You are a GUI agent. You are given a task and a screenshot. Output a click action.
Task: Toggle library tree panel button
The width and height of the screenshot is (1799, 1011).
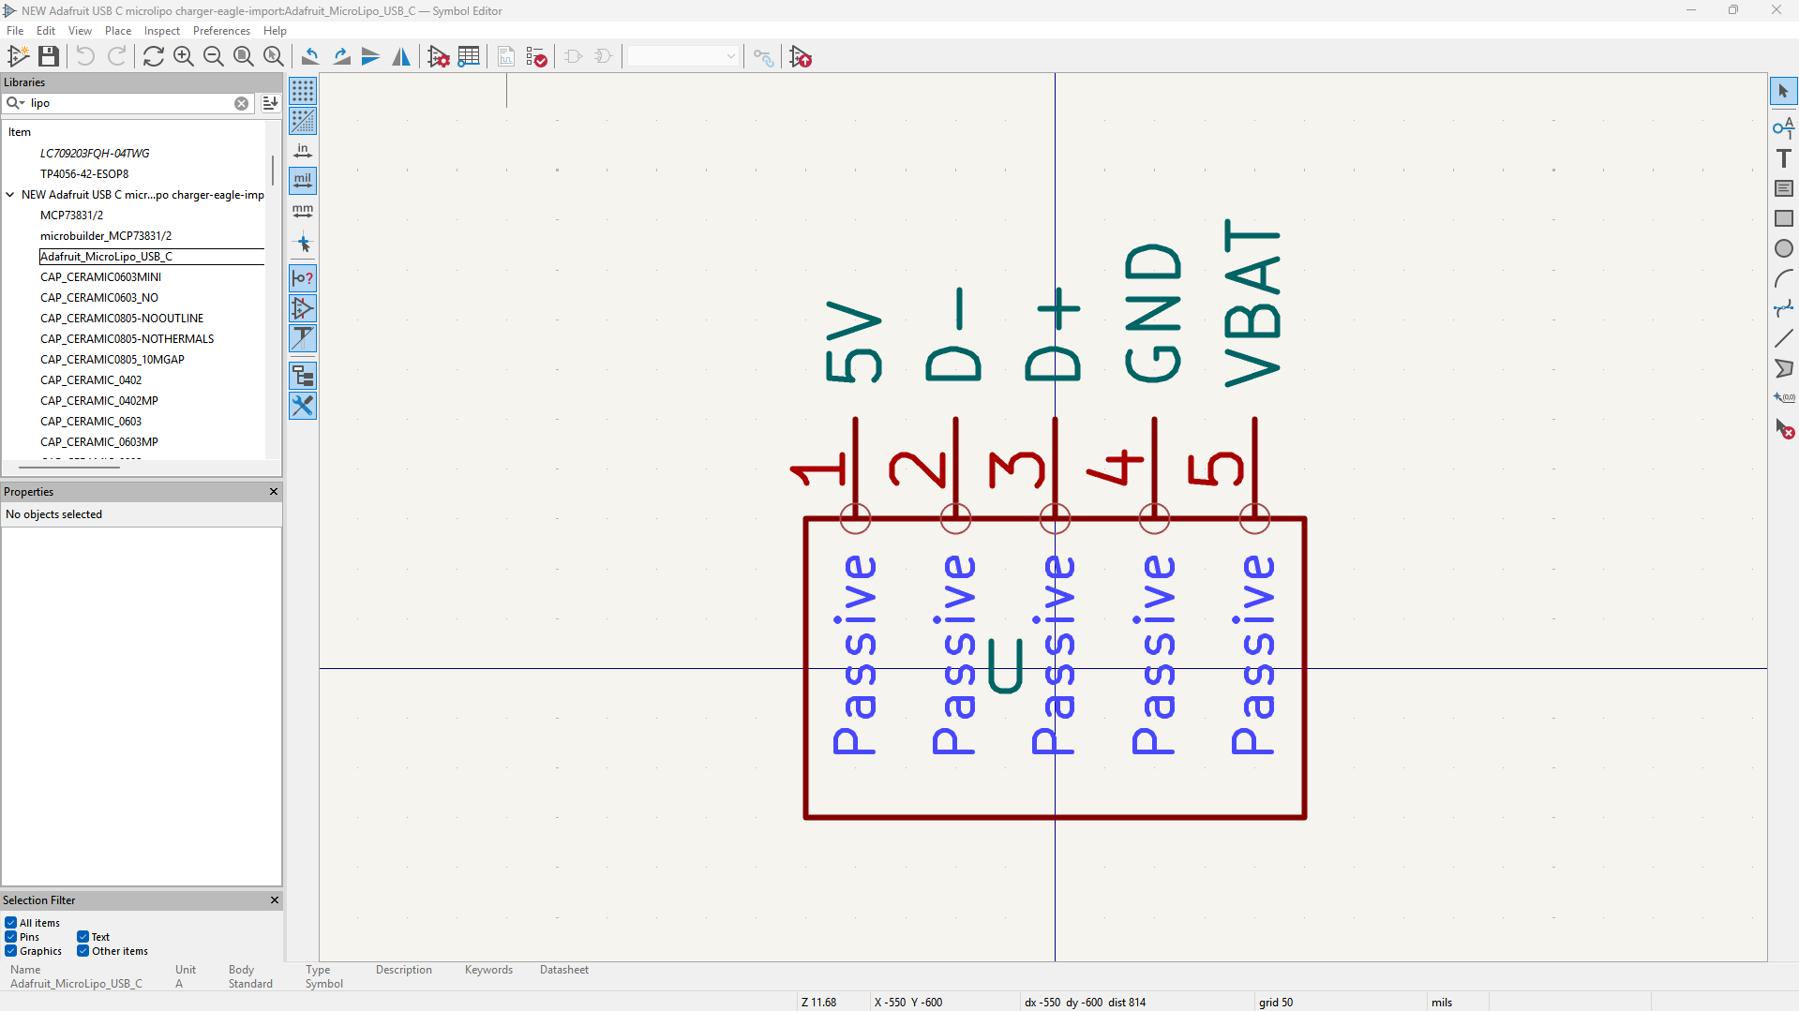coord(303,376)
